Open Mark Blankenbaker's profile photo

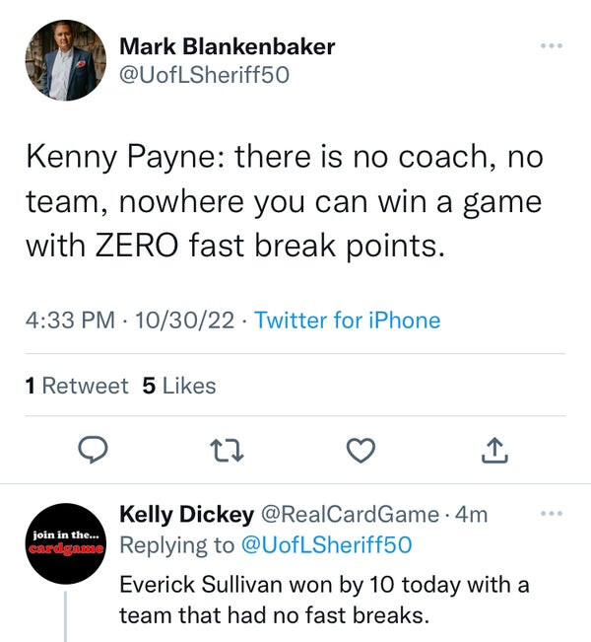pos(64,60)
